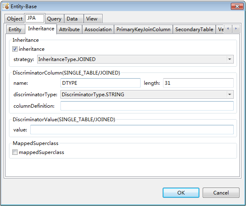Switch to the Entity sub-tab
Image resolution: width=246 pixels, height=206 pixels.
click(15, 29)
